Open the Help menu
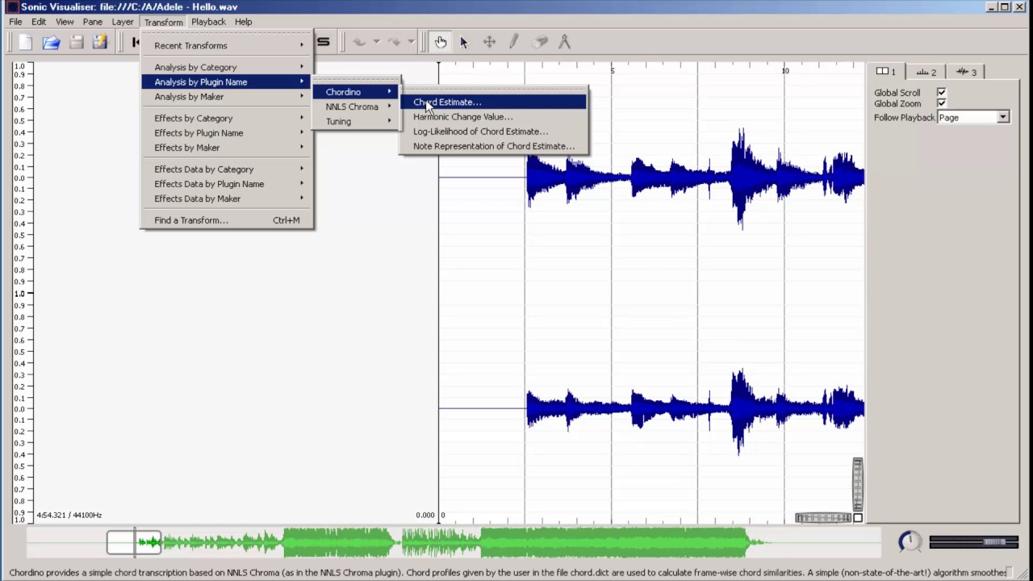 (x=243, y=22)
